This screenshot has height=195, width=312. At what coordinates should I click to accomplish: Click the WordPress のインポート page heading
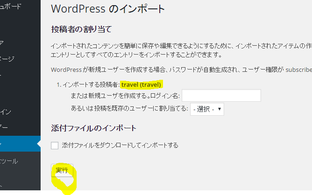pos(107,9)
